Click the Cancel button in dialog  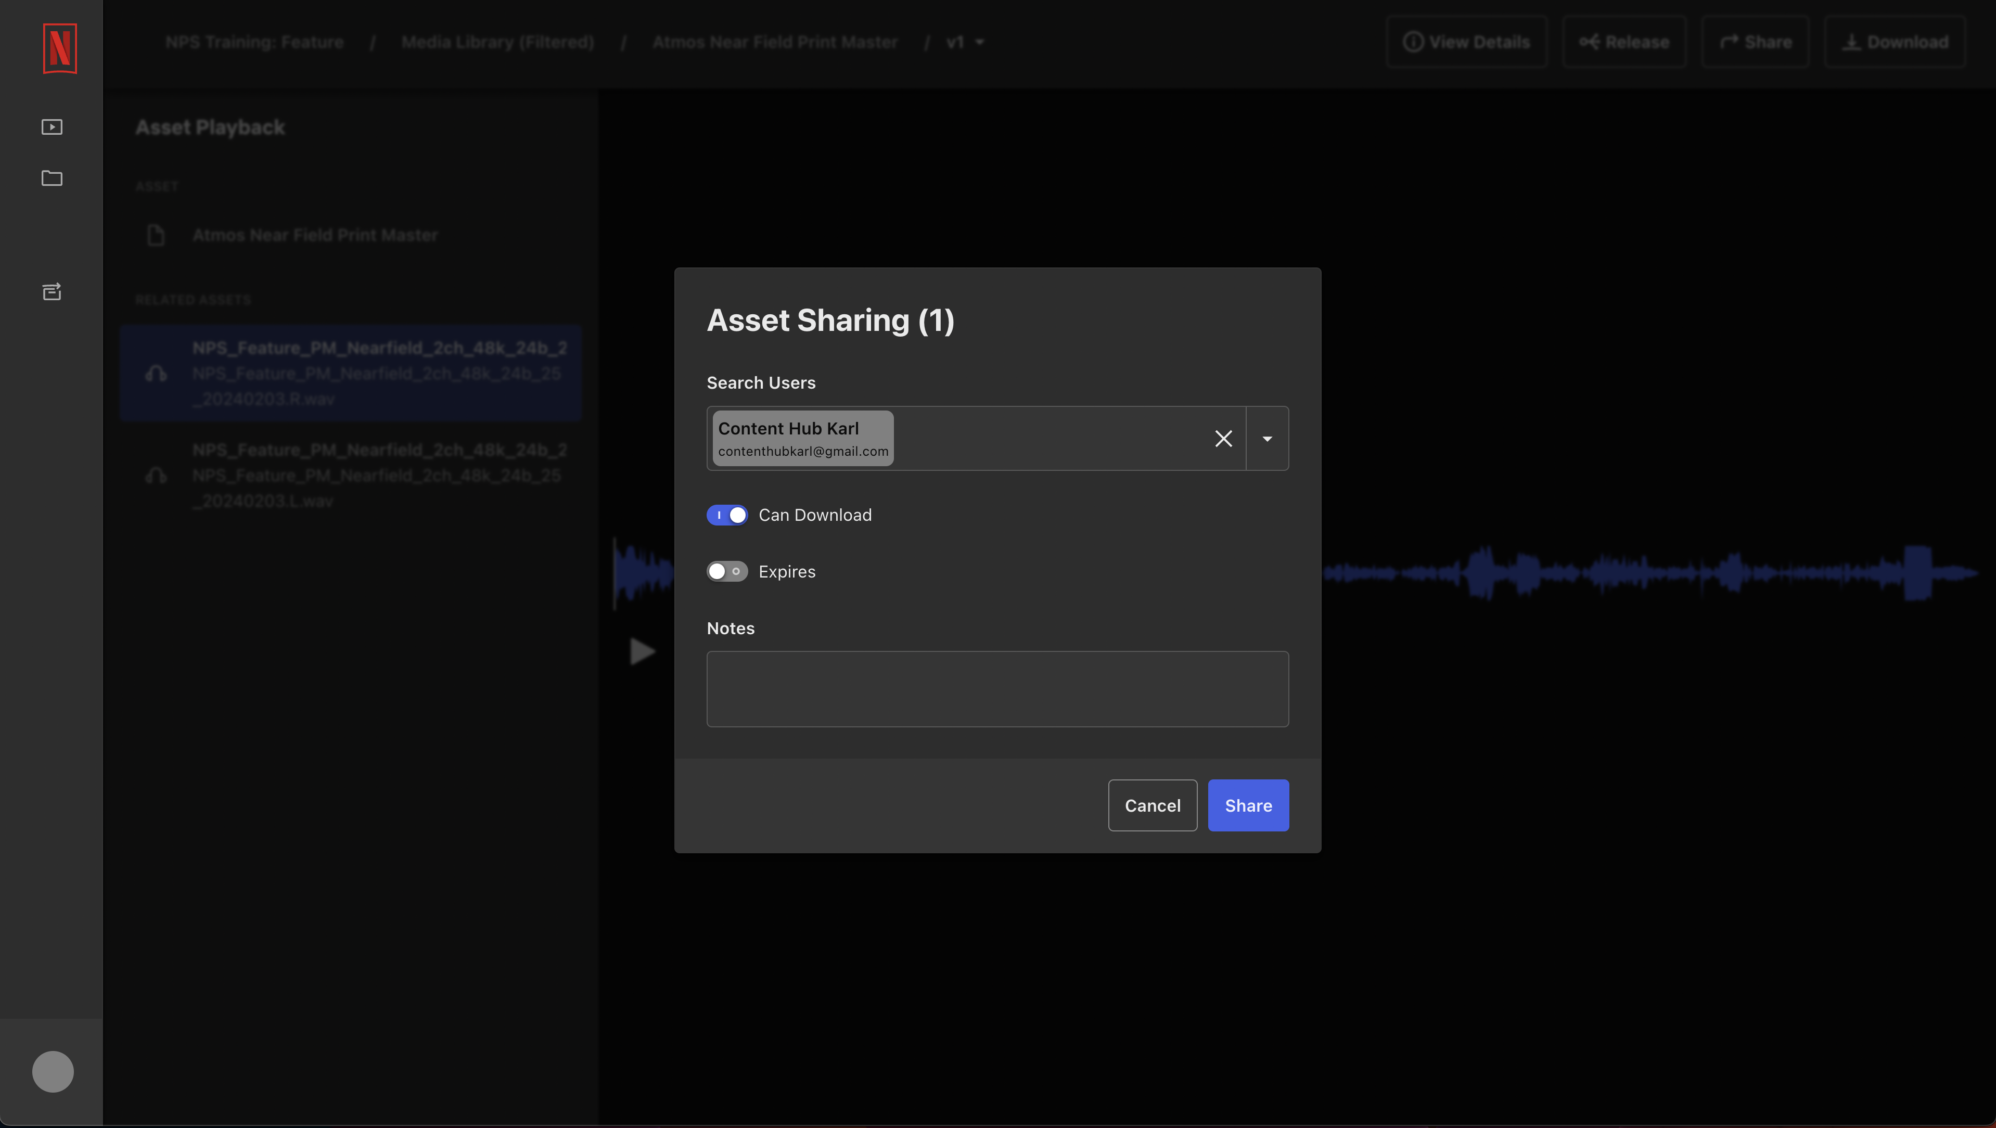tap(1151, 804)
